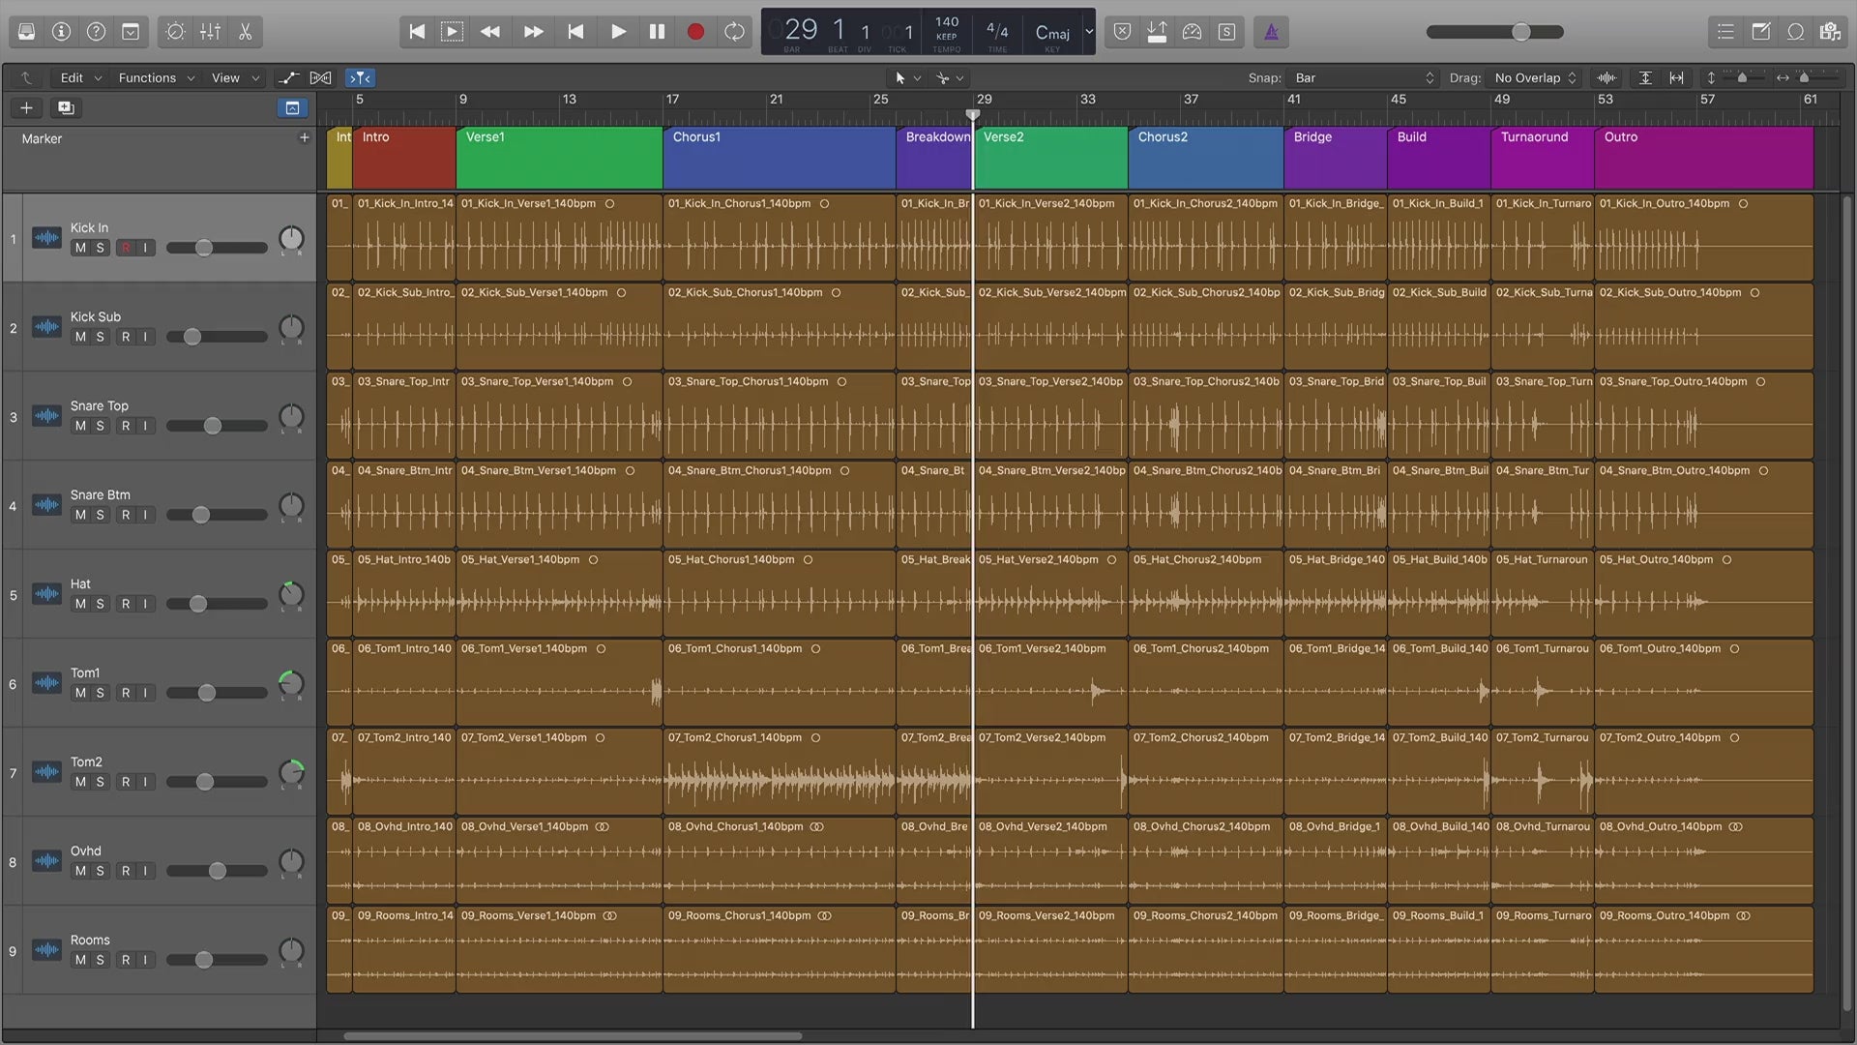Click the Duplicate Track button
Image resolution: width=1857 pixels, height=1045 pixels.
coord(66,107)
